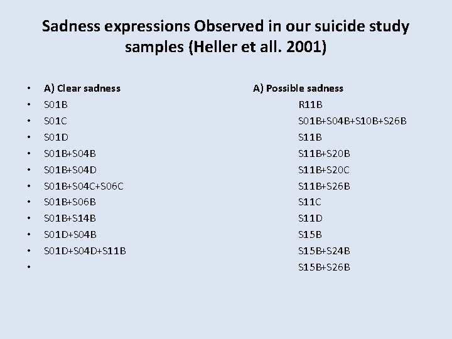452x339 pixels.
Task: Click the S11B+S20C entry
Action: pyautogui.click(x=324, y=169)
